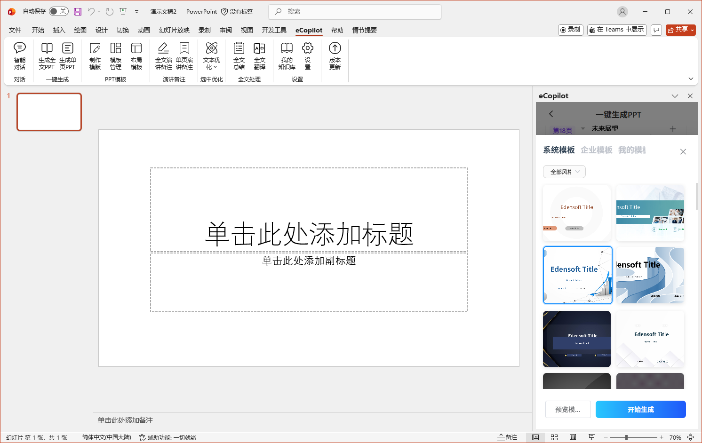
Task: Open 我的知识库 knowledge base
Action: point(287,56)
